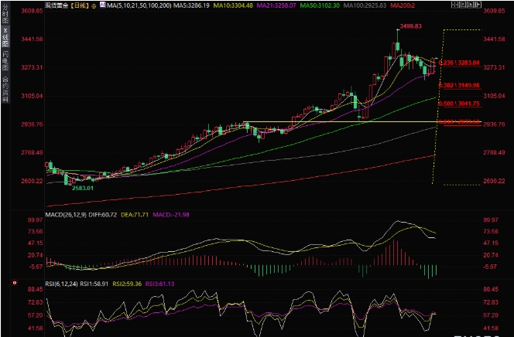Screen dimensions: 514x337
Task: Switch to the 分时图 tab
Action: [x=5, y=13]
